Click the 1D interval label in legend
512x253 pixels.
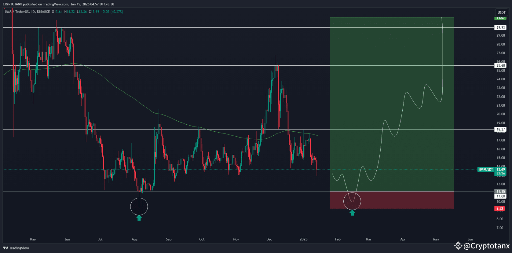(x=33, y=12)
